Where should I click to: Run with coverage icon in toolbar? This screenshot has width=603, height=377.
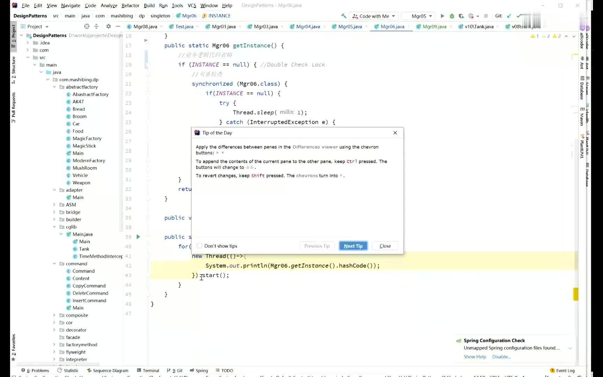pyautogui.click(x=461, y=16)
